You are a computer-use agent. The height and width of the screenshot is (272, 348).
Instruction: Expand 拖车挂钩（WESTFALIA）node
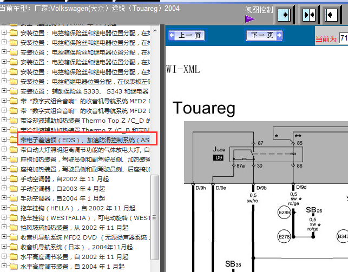point(4,217)
